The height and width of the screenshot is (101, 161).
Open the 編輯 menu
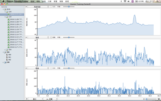point(38,1)
